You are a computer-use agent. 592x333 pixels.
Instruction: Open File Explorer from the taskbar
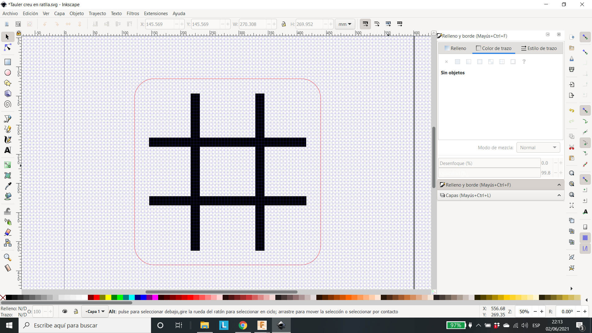(204, 325)
